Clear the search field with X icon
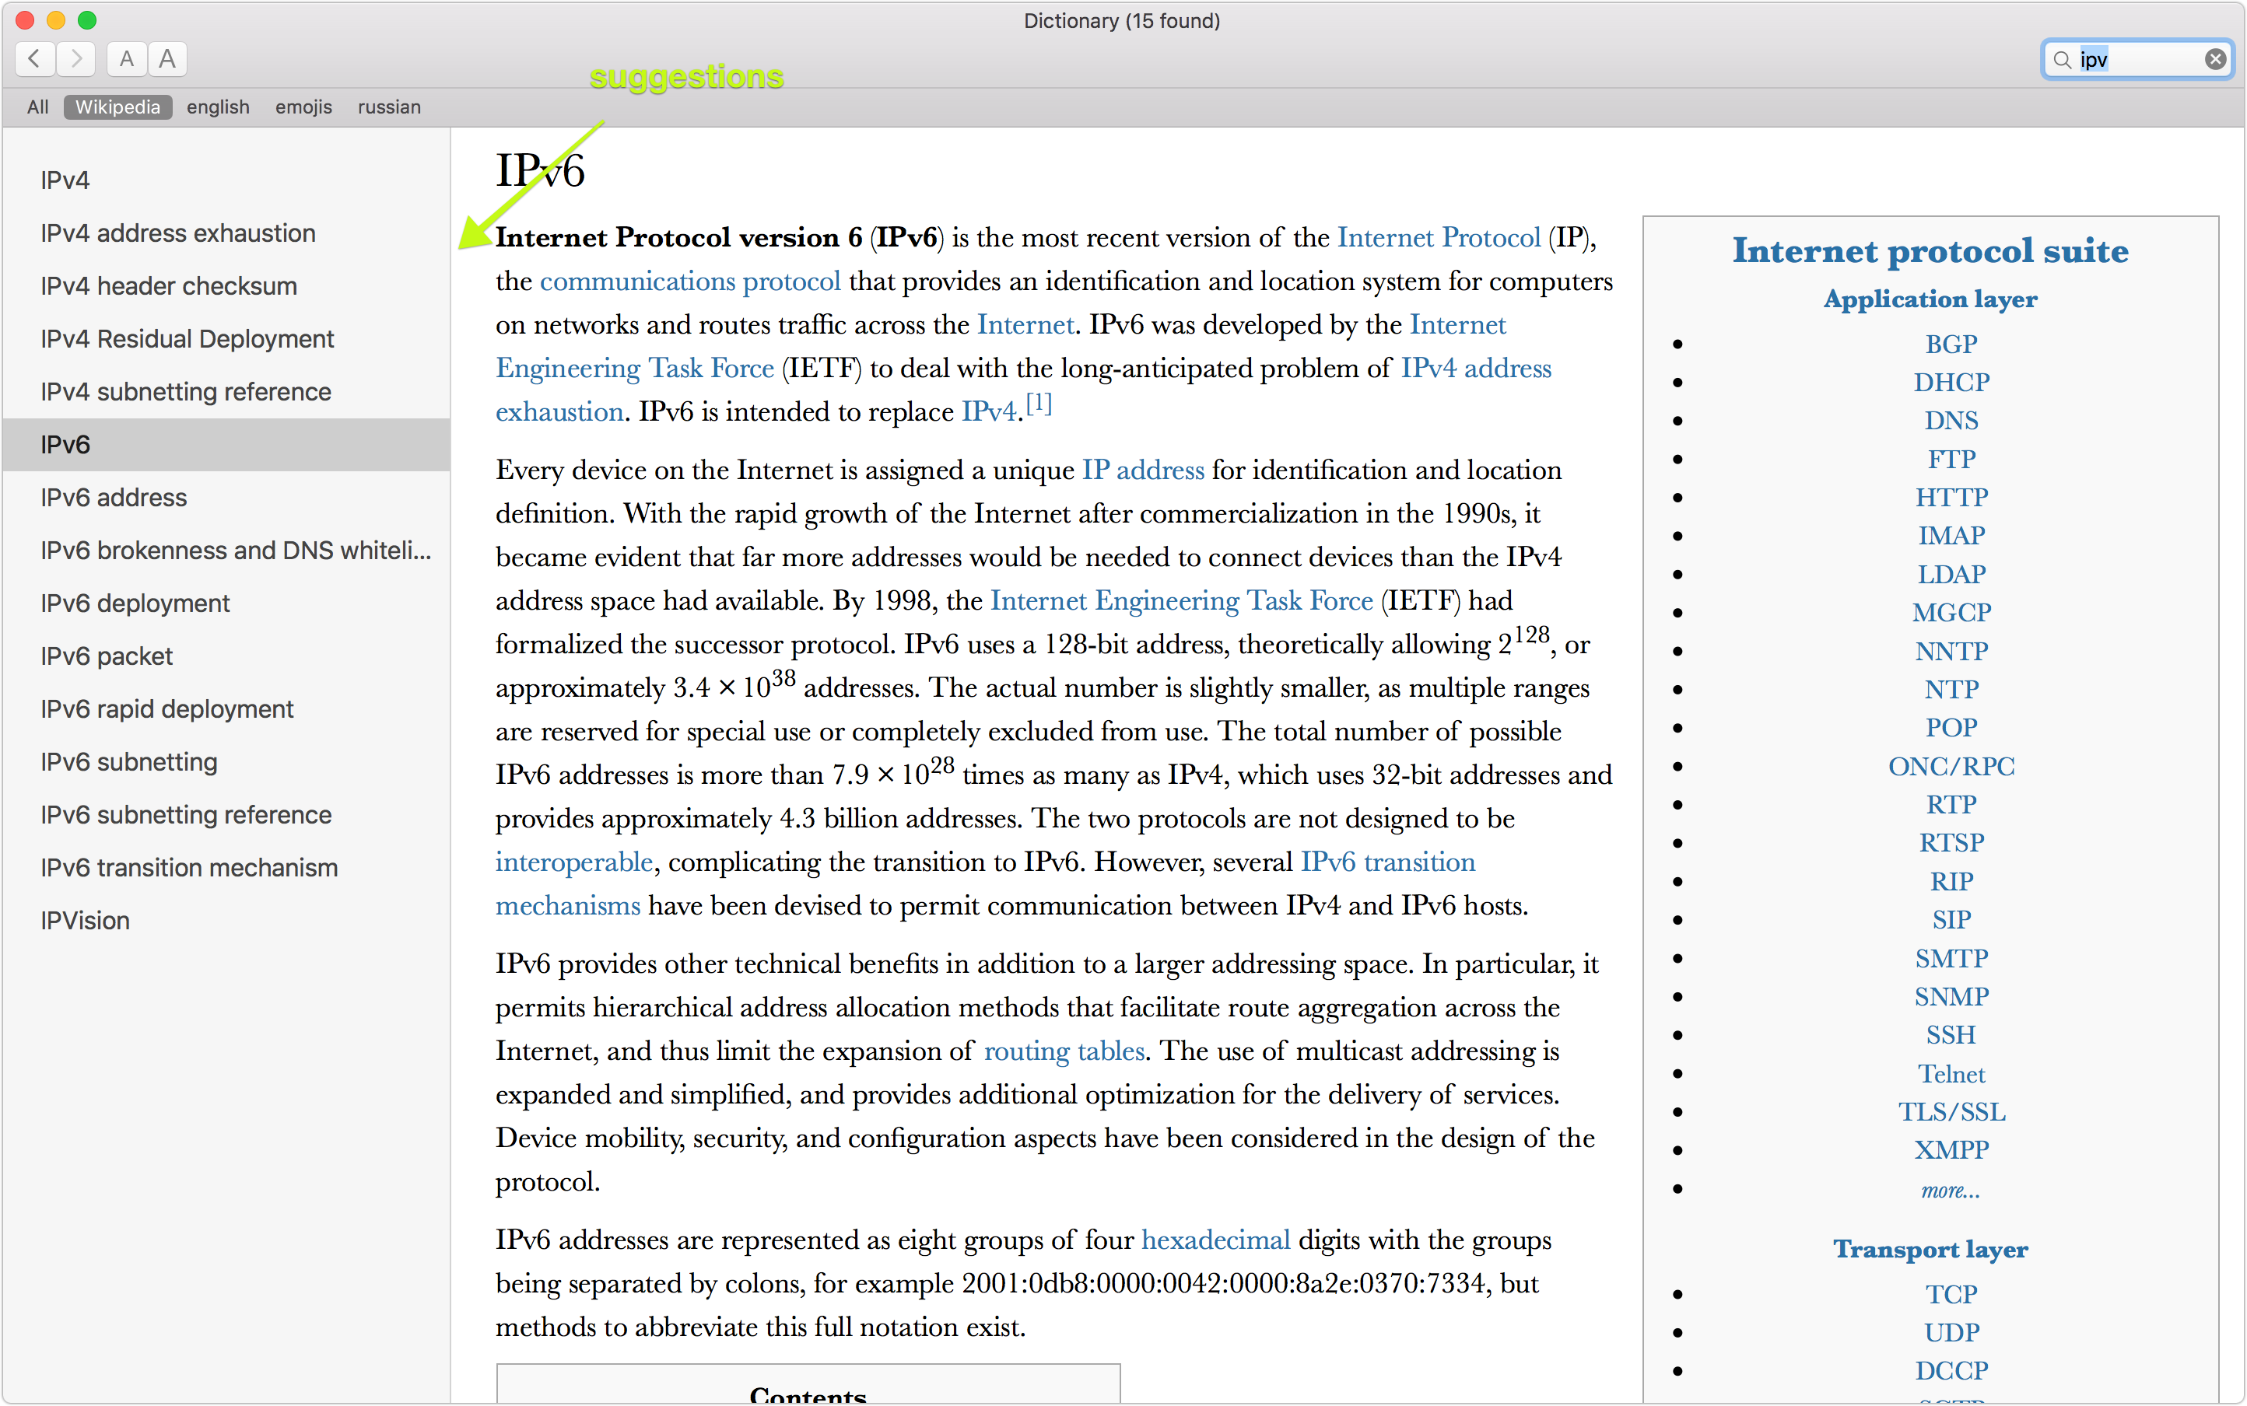 [2214, 60]
